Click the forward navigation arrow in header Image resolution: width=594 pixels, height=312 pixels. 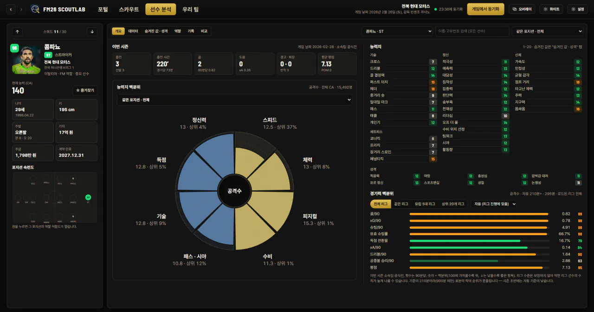[x=21, y=9]
